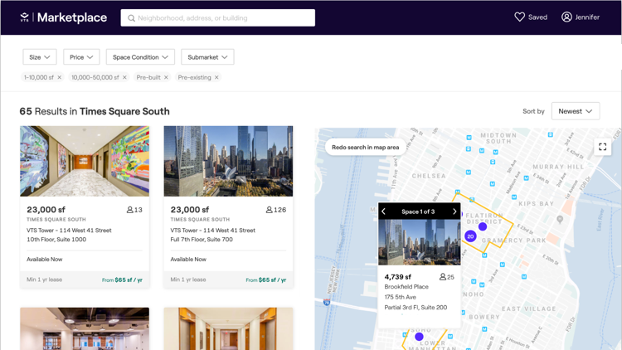
Task: Remove the 10,000-50,000 sf filter chip
Action: tap(124, 77)
